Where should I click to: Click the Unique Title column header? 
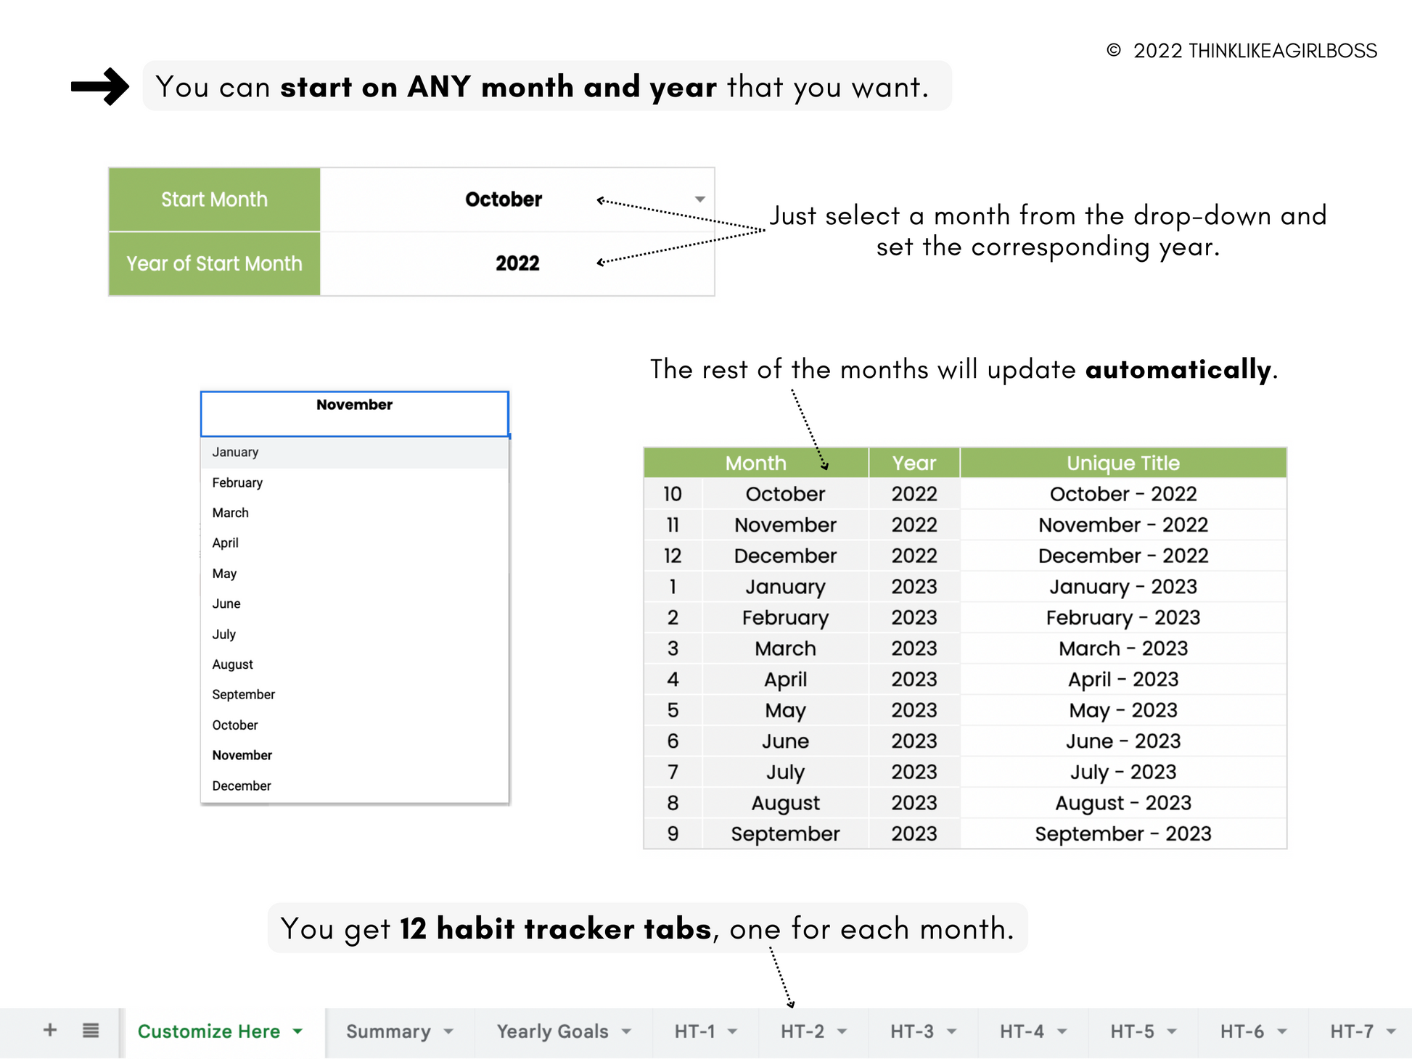tap(1122, 463)
